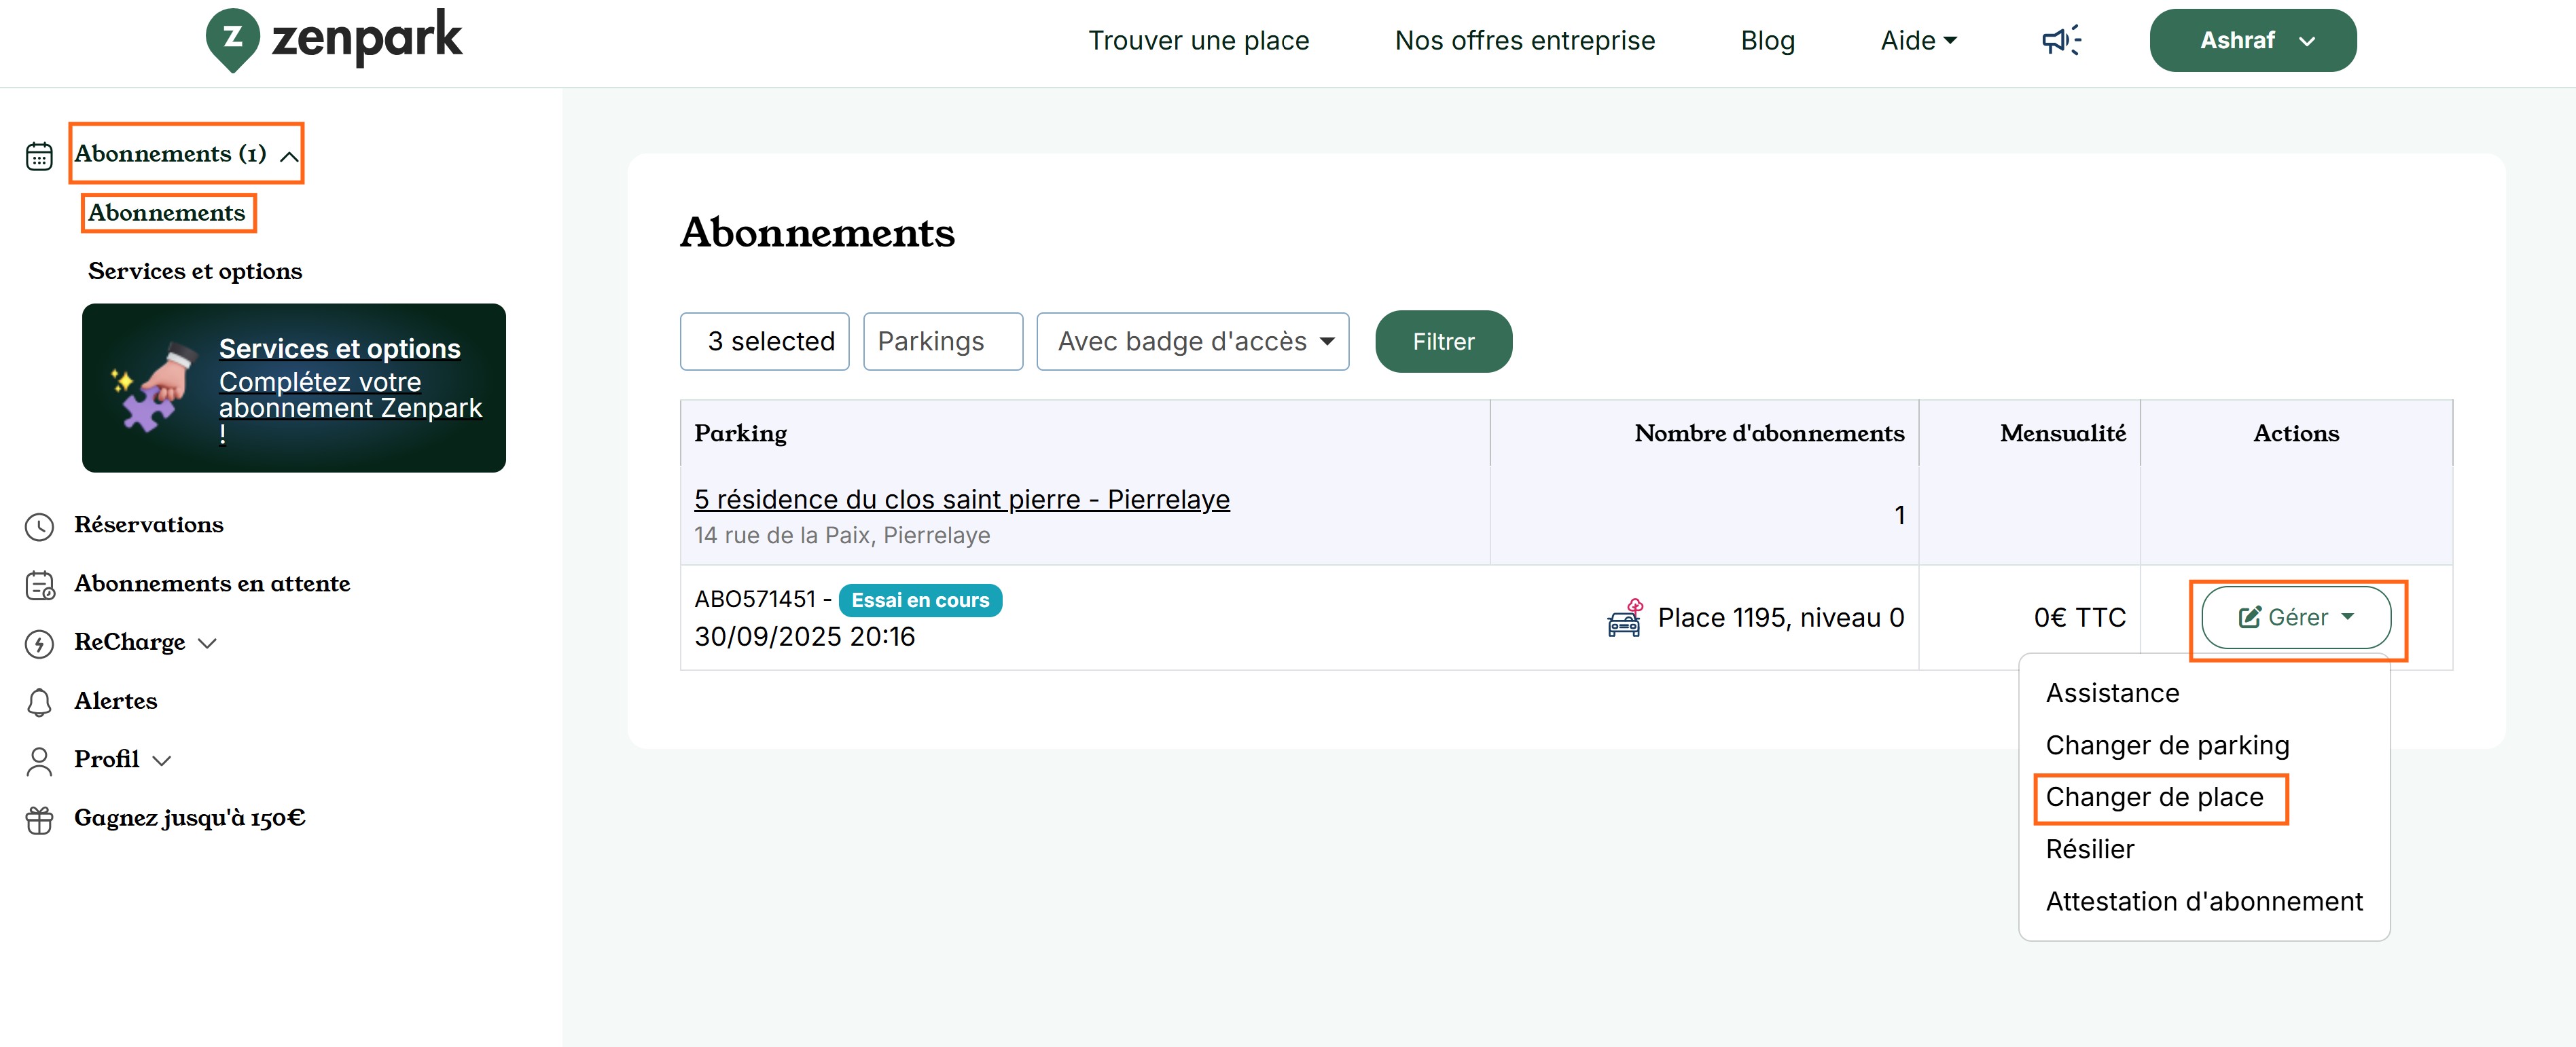Screen dimensions: 2576x1047
Task: Click the bell icon for Alertes
Action: click(39, 702)
